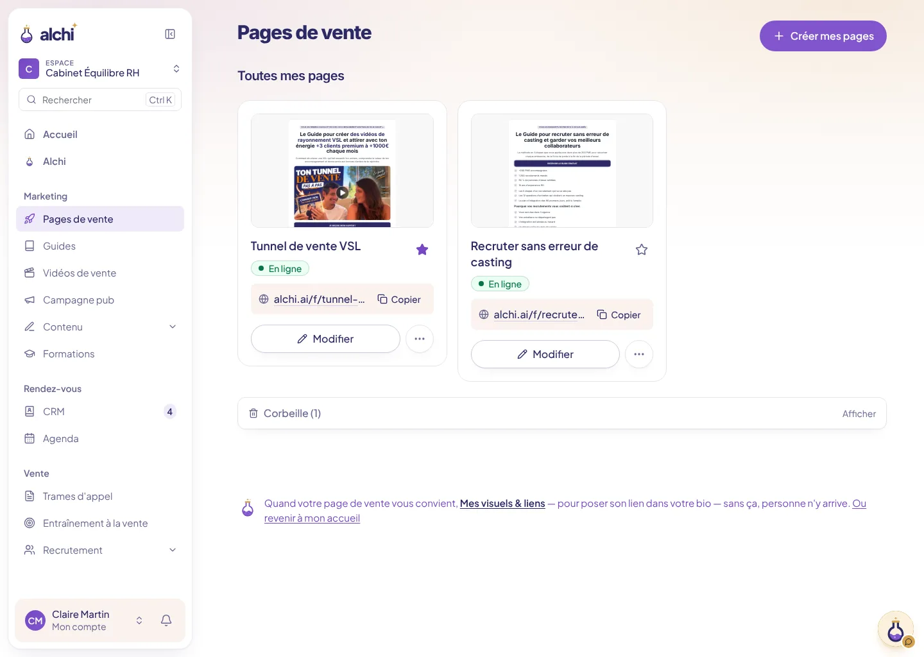The width and height of the screenshot is (924, 657).
Task: Click the globe icon beside alchi.ai/f/tunnel link
Action: (264, 299)
